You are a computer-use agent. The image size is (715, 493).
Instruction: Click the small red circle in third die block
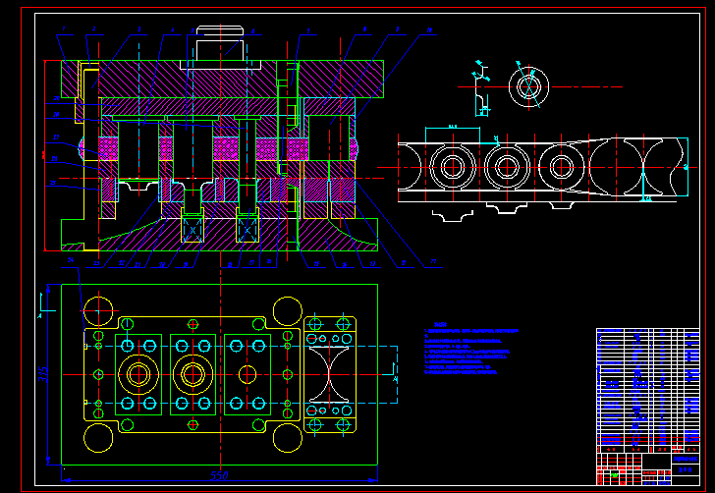[x=247, y=374]
